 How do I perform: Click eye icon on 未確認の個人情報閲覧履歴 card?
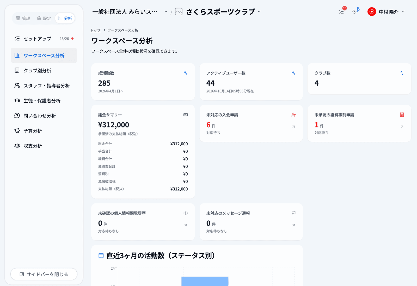tap(186, 213)
